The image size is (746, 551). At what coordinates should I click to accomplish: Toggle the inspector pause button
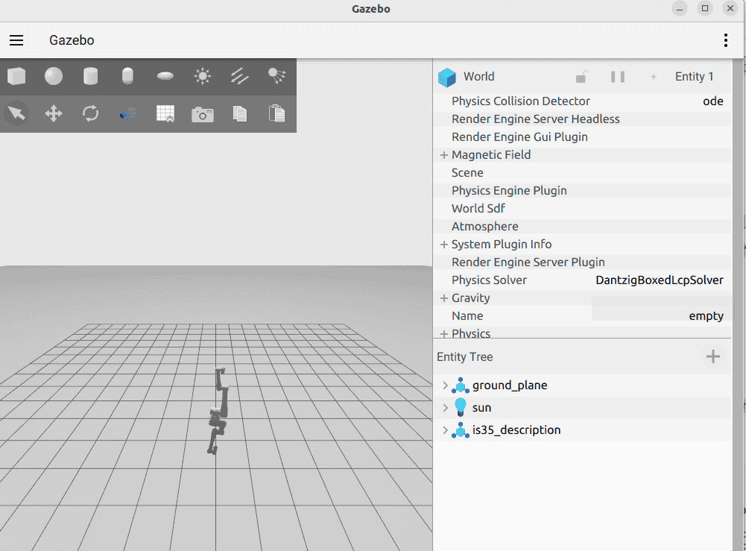coord(618,77)
